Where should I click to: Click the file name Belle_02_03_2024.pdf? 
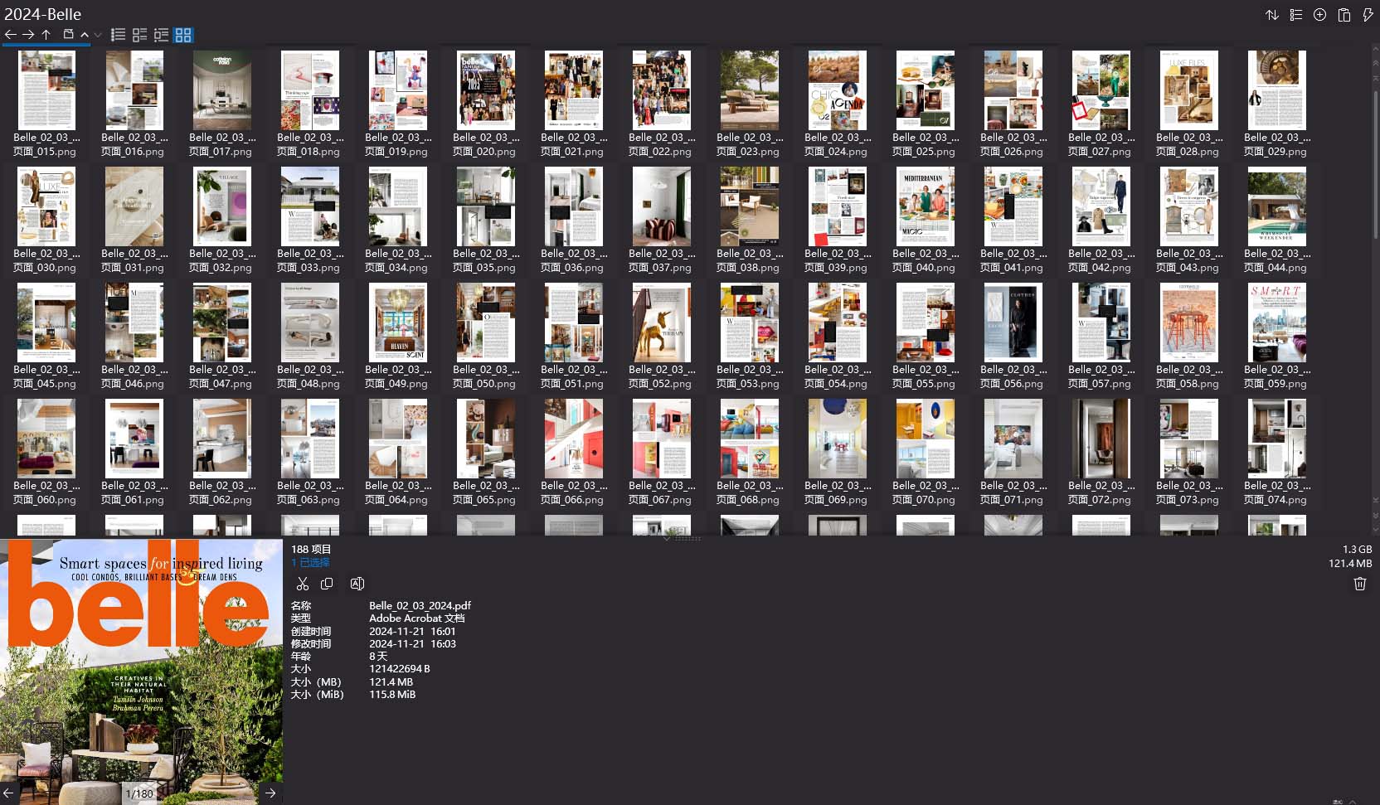pyautogui.click(x=420, y=605)
